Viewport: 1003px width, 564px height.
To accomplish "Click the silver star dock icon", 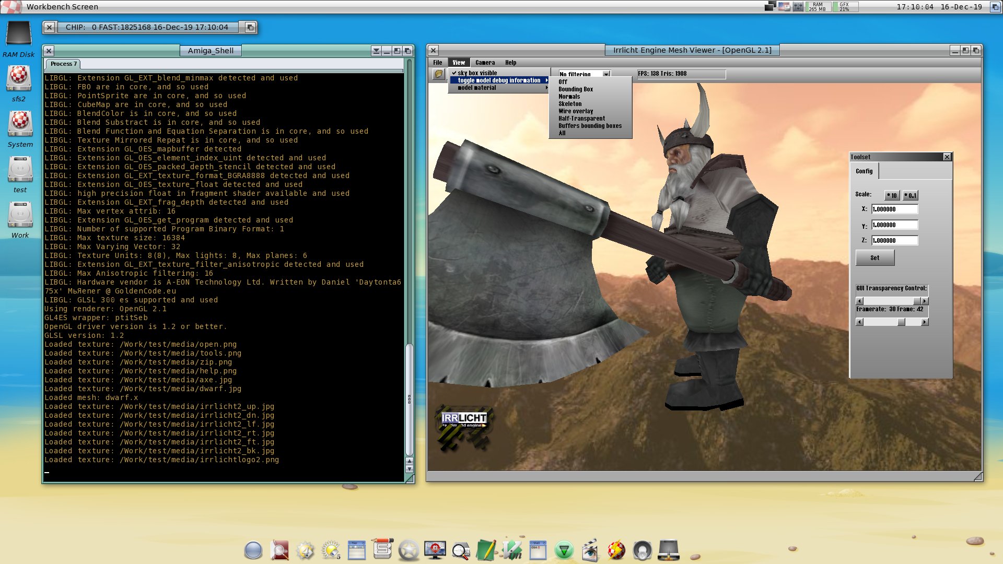I will [409, 550].
